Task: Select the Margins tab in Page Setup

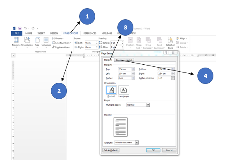Action: tap(108, 60)
